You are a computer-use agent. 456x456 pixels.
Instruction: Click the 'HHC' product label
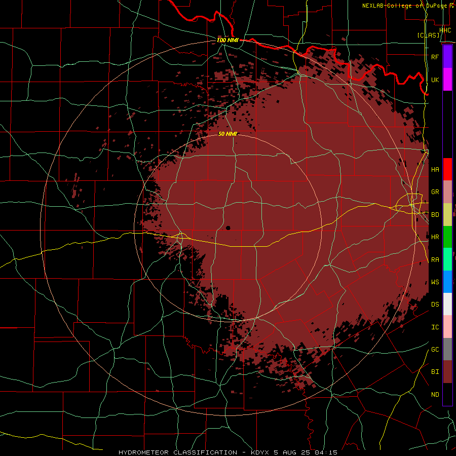[445, 30]
